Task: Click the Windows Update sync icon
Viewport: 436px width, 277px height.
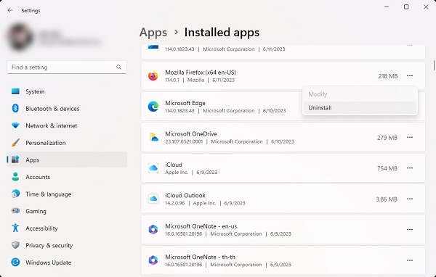Action: [15, 262]
